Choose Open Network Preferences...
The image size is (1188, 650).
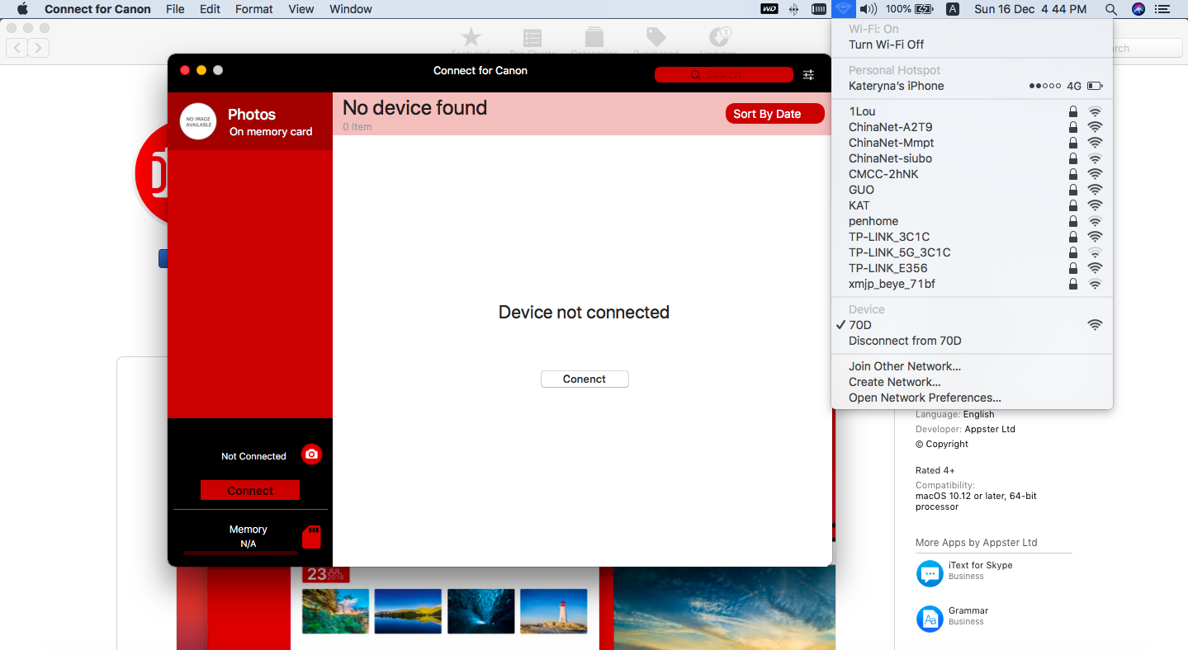972,398
